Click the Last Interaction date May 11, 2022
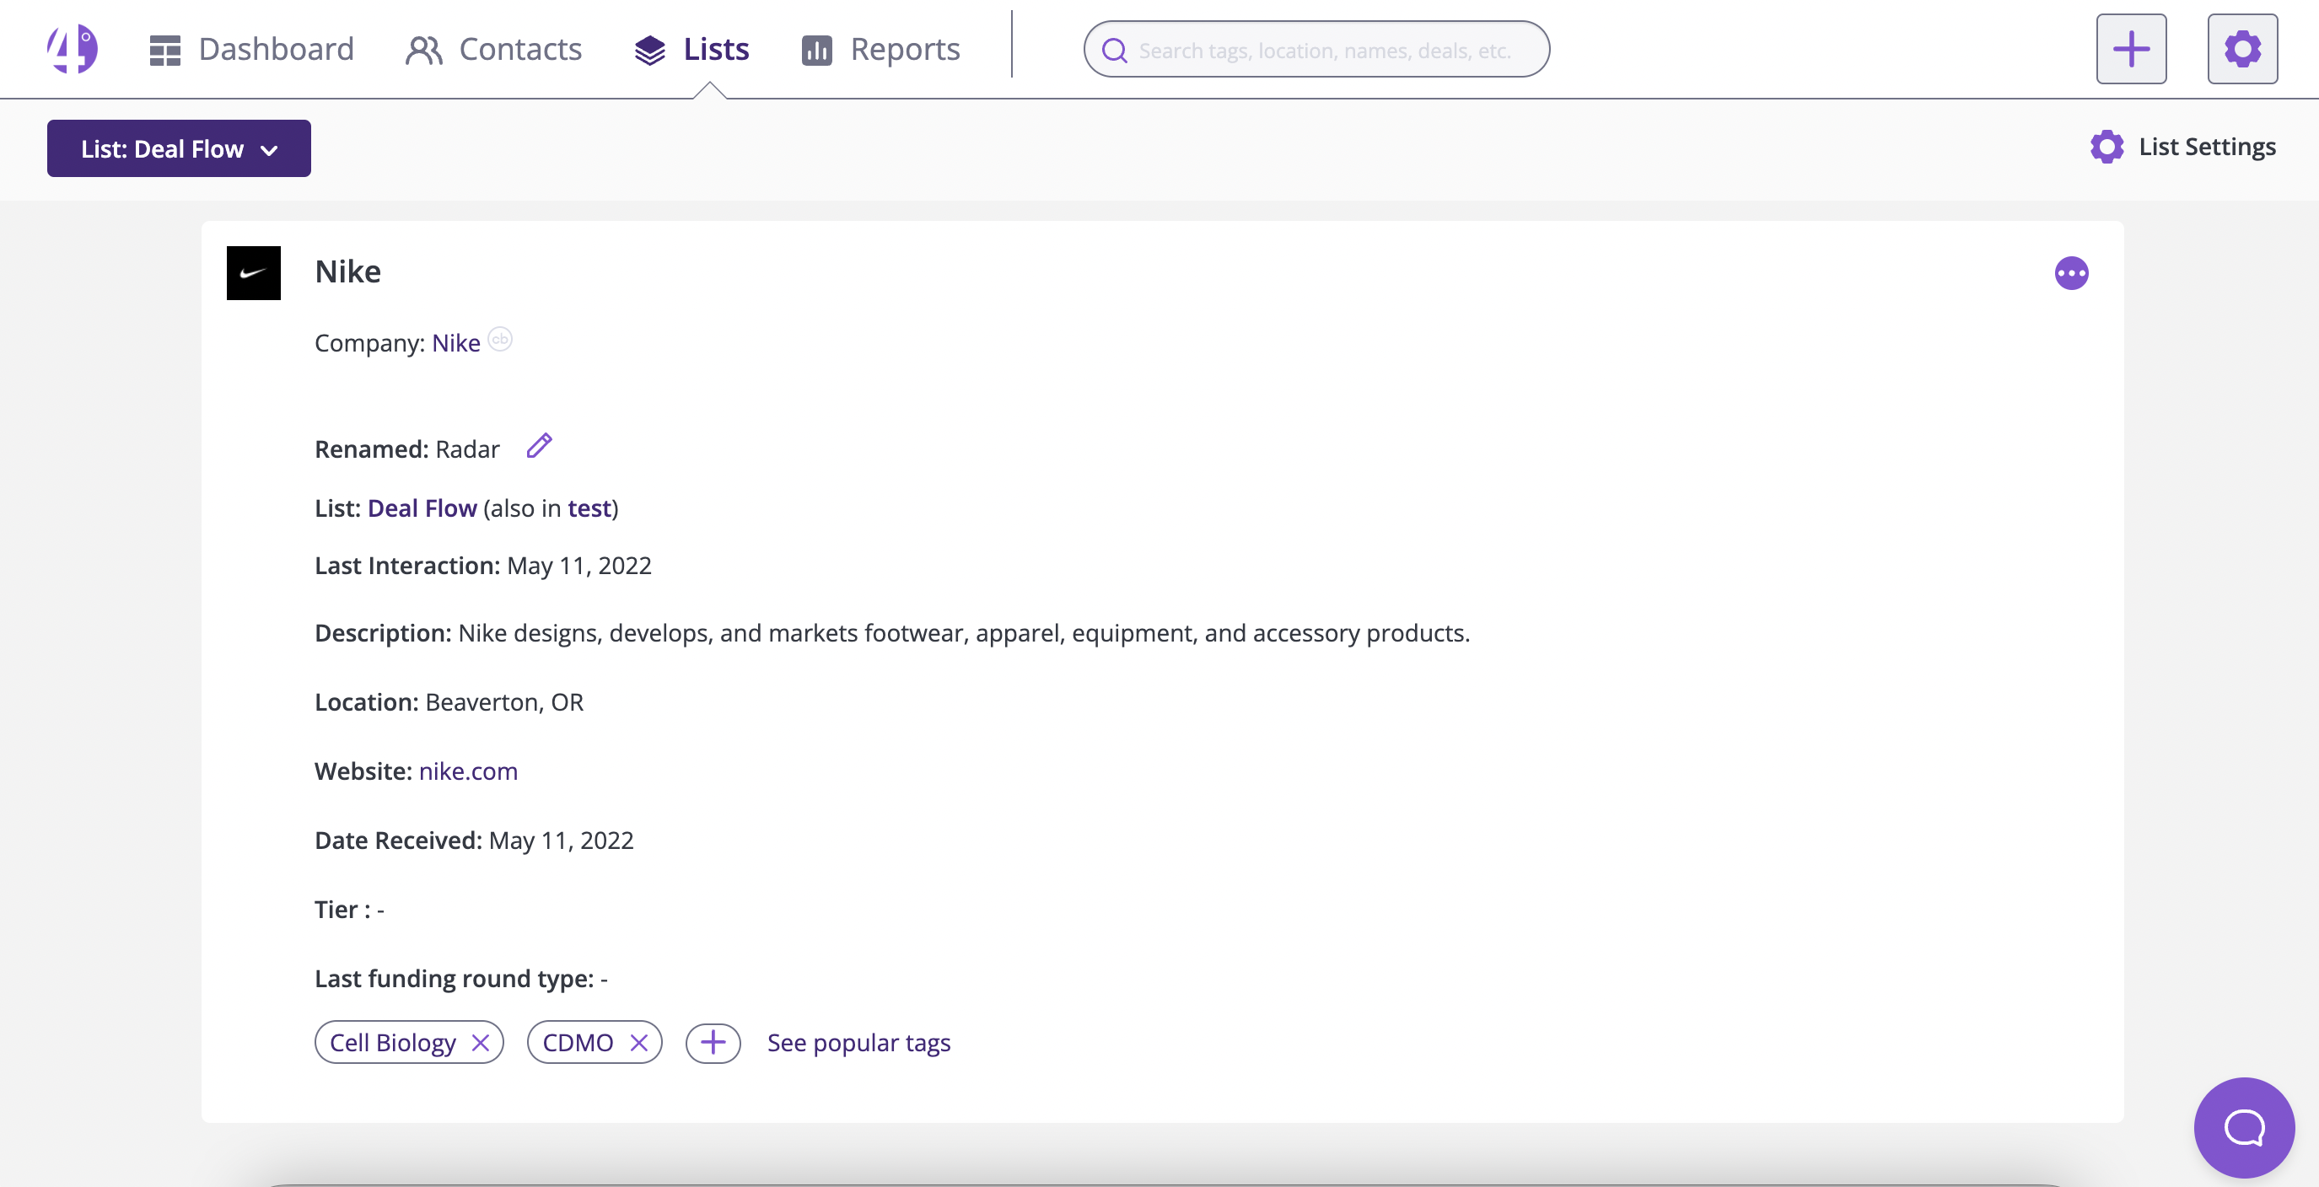 [x=578, y=565]
